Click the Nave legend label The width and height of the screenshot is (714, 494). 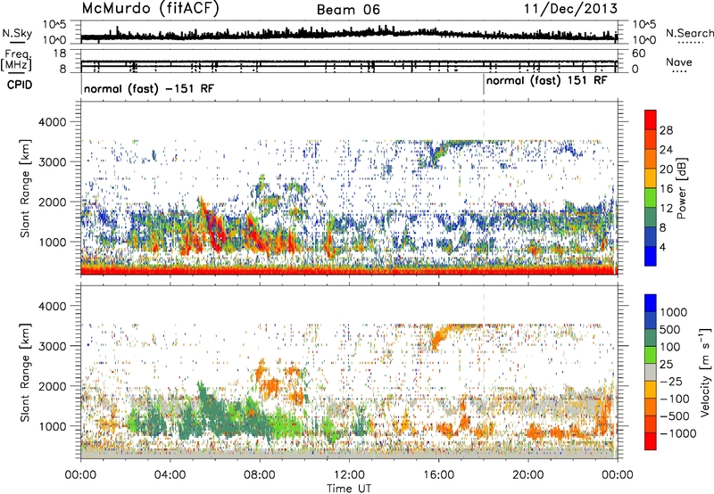[678, 62]
